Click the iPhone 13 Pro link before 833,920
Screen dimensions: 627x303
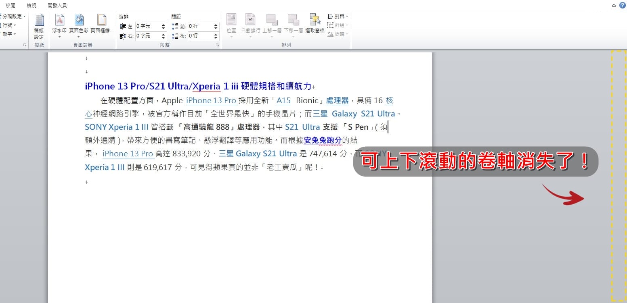point(128,154)
